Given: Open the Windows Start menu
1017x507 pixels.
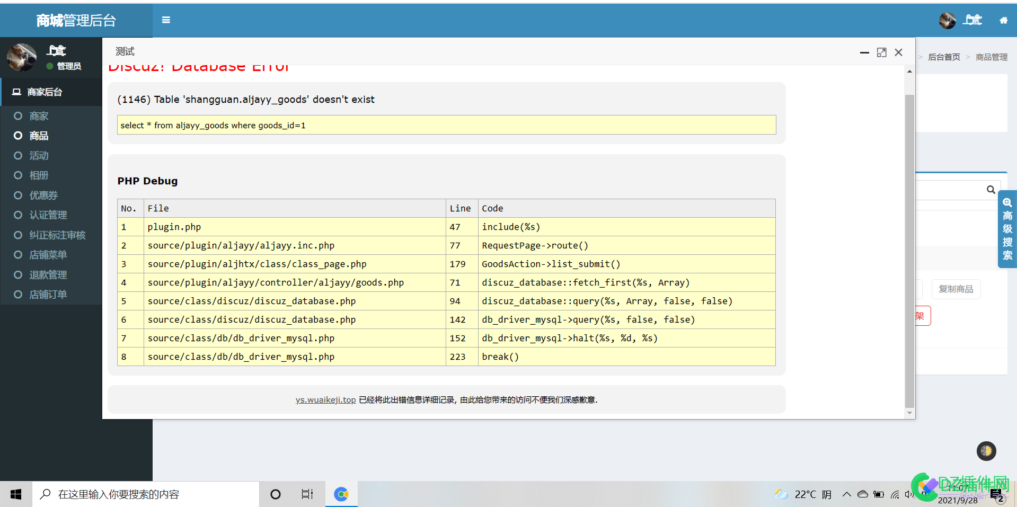Looking at the screenshot, I should [16, 494].
